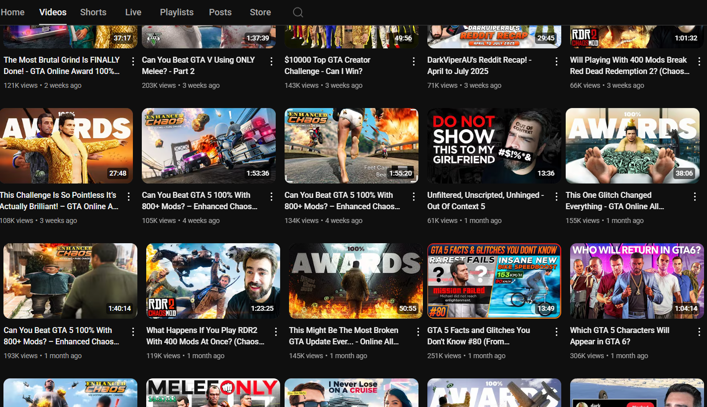Open three-dot menu of the 134K-views Enhanced Chaos video
The image size is (707, 407).
(x=414, y=196)
